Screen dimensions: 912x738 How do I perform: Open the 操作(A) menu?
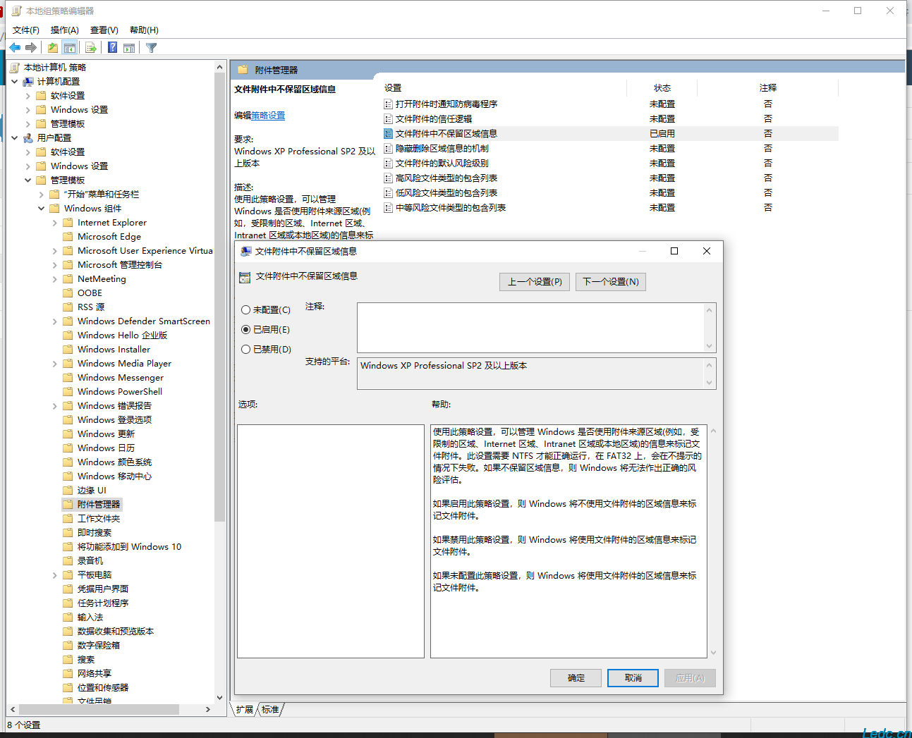(65, 30)
